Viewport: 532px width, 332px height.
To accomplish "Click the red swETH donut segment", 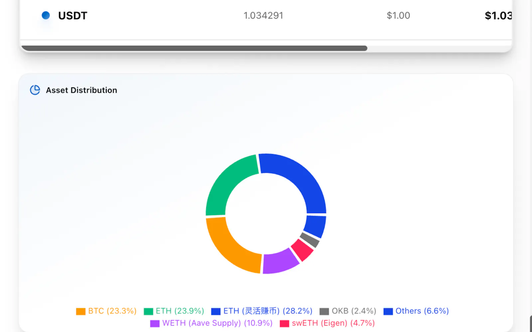I will [302, 250].
